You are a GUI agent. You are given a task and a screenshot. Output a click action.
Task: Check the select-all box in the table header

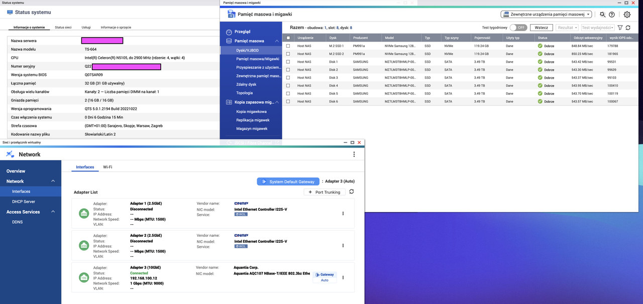pos(288,38)
